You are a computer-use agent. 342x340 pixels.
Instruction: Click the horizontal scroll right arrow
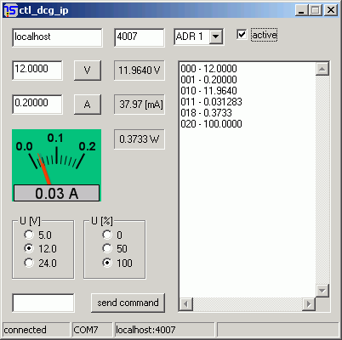click(x=309, y=304)
